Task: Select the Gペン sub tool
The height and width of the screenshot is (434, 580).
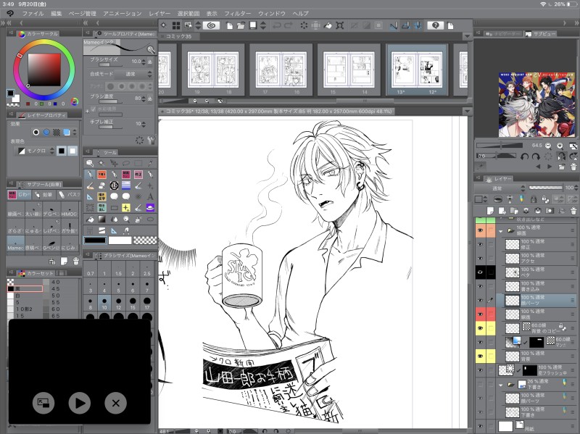Action: pyautogui.click(x=51, y=244)
